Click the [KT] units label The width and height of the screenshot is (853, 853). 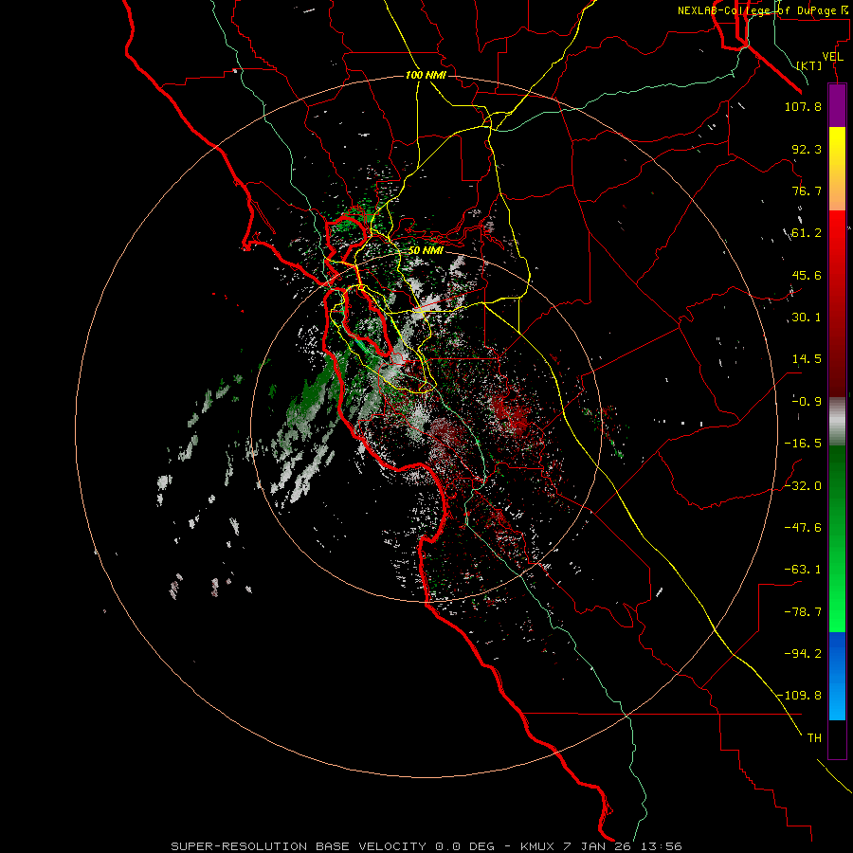pyautogui.click(x=809, y=65)
